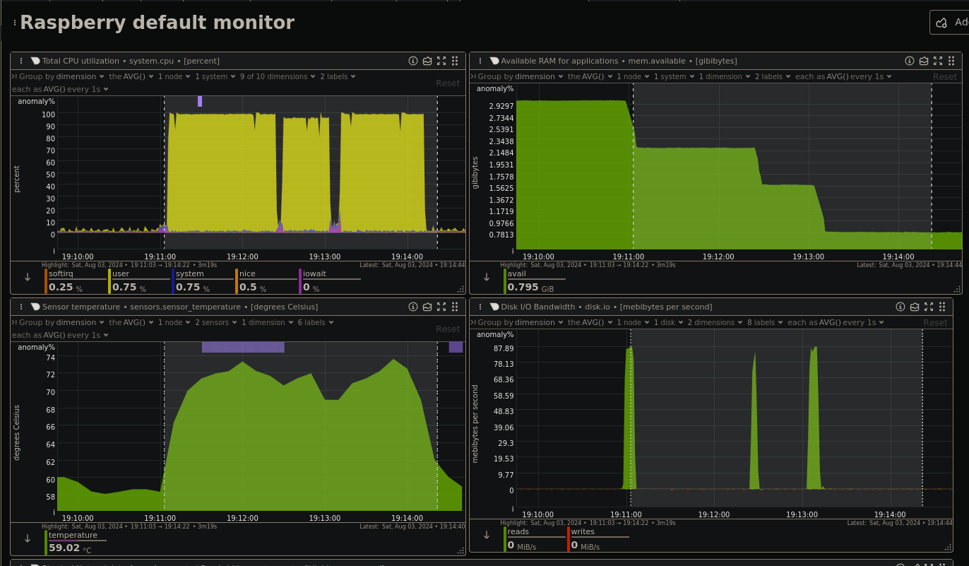This screenshot has width=969, height=566.
Task: Open chart type selector on Available RAM chart
Action: coord(924,61)
